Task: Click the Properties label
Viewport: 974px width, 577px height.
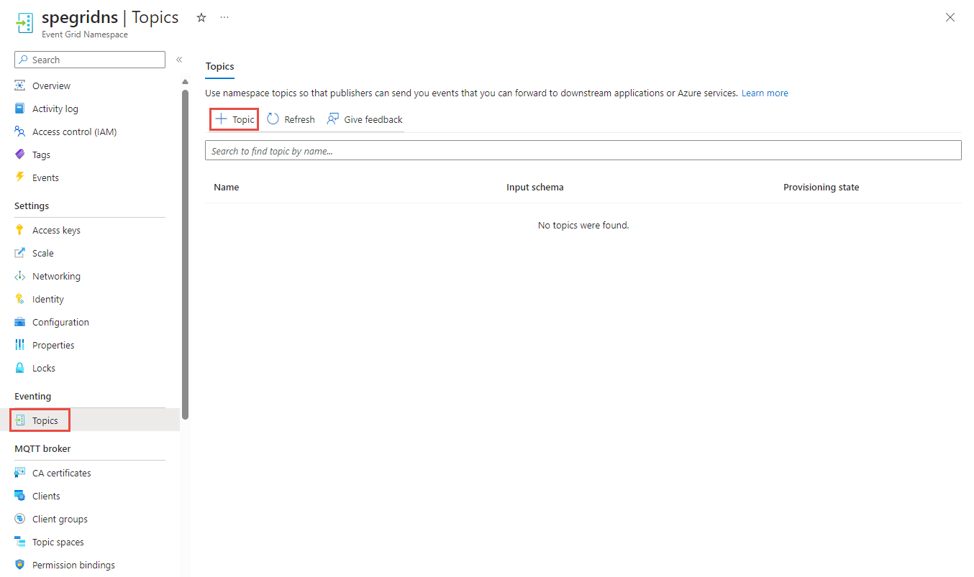Action: coord(53,346)
